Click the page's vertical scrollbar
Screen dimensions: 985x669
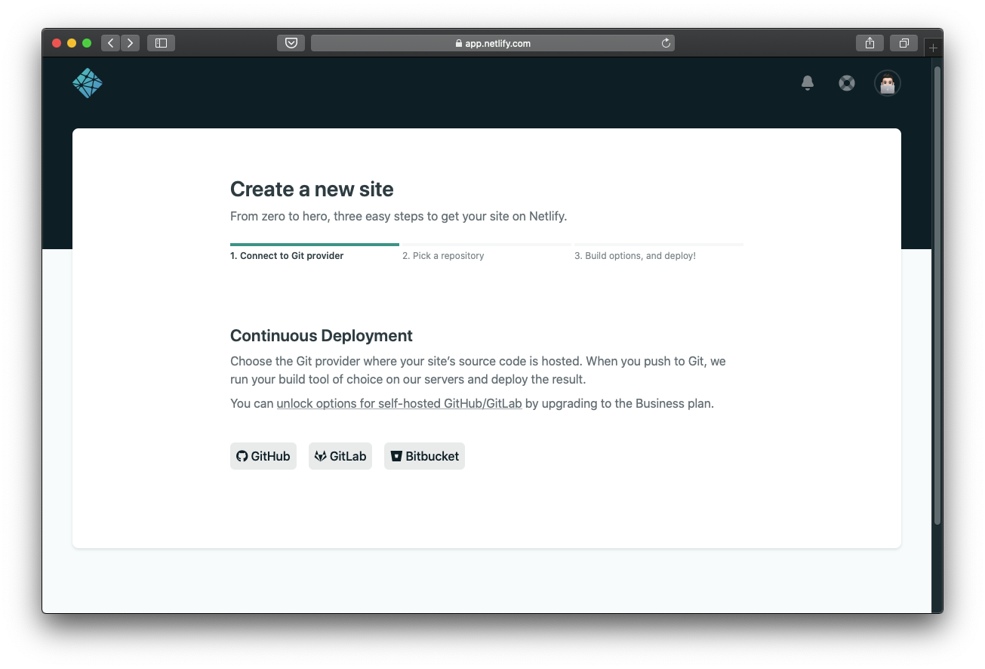click(x=937, y=295)
